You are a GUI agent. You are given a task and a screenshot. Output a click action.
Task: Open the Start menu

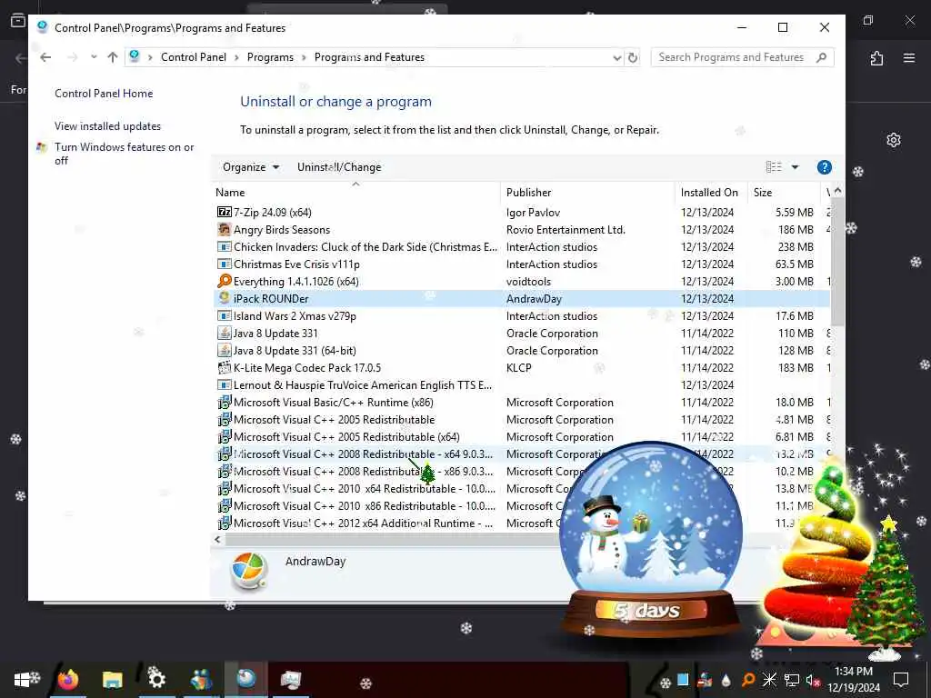coord(23,679)
